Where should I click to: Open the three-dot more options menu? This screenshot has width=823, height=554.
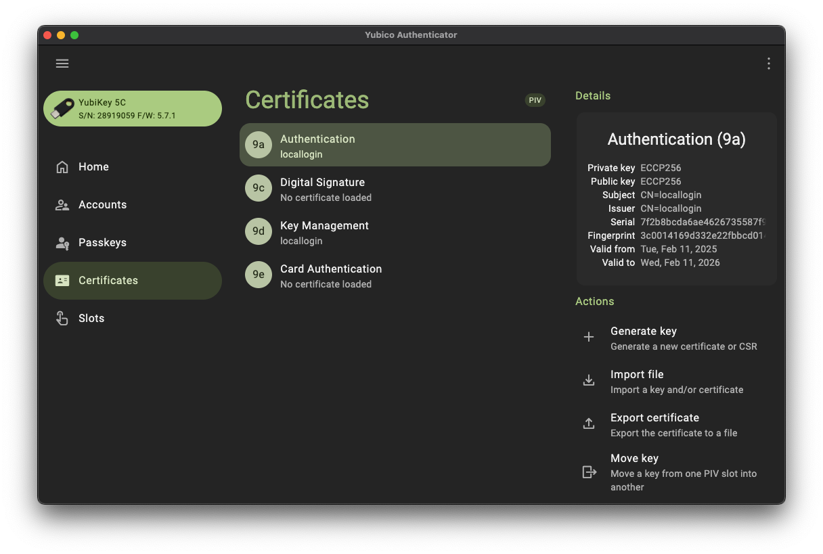(x=768, y=64)
